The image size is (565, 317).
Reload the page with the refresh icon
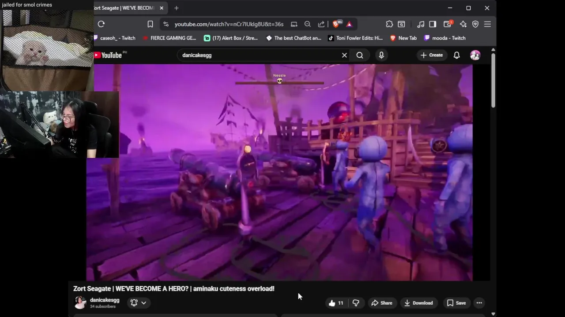(101, 24)
